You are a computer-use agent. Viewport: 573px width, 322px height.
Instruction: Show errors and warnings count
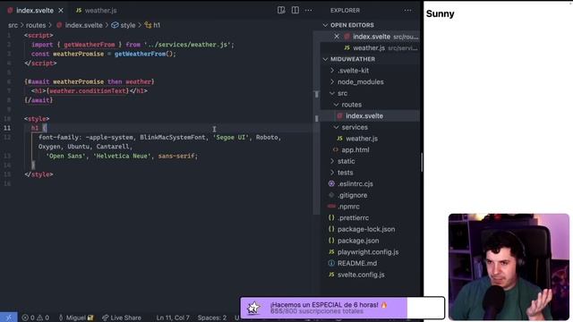36,318
